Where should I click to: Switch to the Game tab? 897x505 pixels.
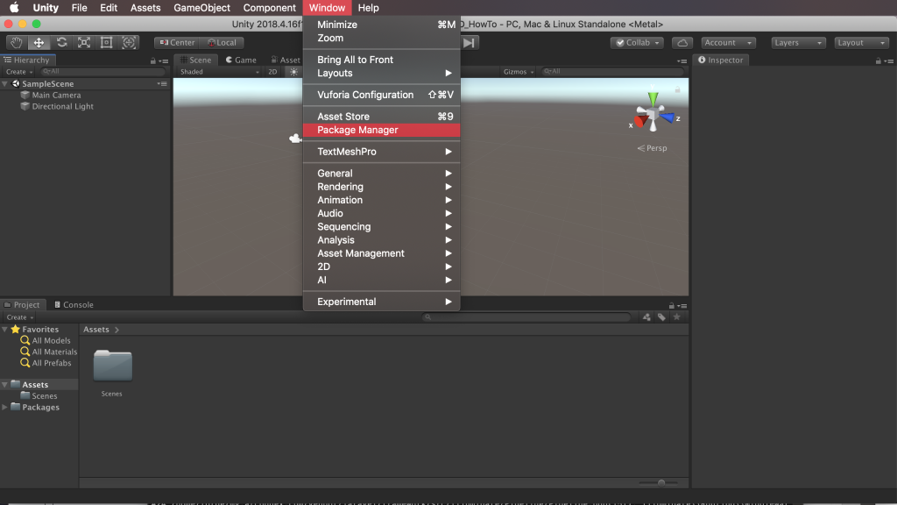241,60
